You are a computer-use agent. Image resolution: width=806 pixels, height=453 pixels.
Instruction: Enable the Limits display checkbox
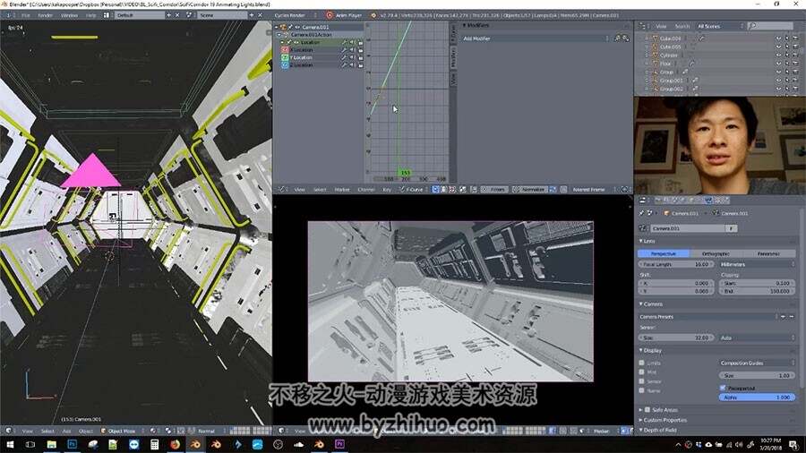[x=641, y=363]
